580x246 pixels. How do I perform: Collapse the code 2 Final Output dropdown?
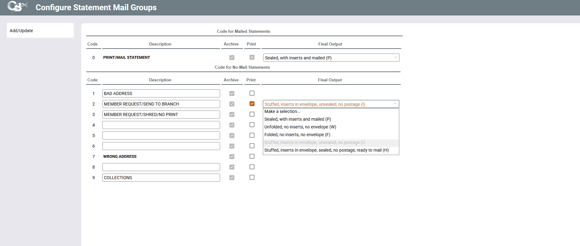[331, 104]
